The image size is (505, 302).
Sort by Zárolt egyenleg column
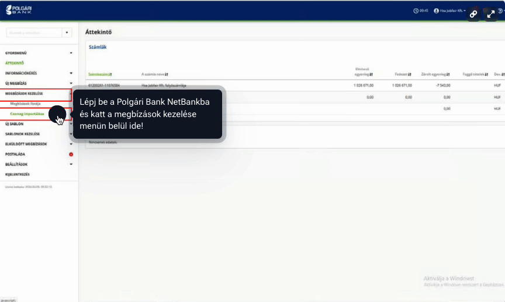[x=435, y=74]
